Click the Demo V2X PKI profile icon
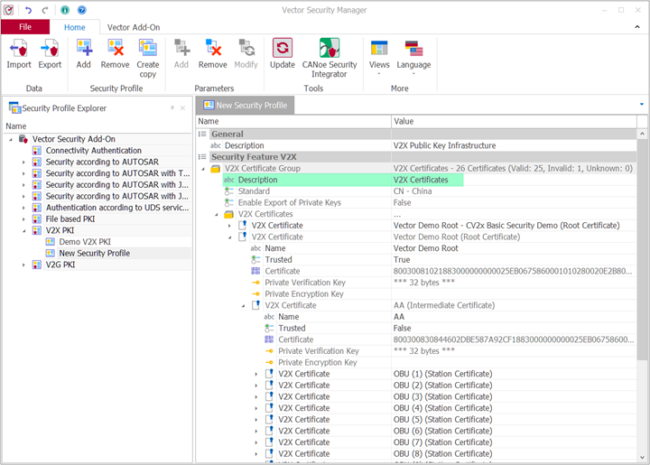 [51, 242]
